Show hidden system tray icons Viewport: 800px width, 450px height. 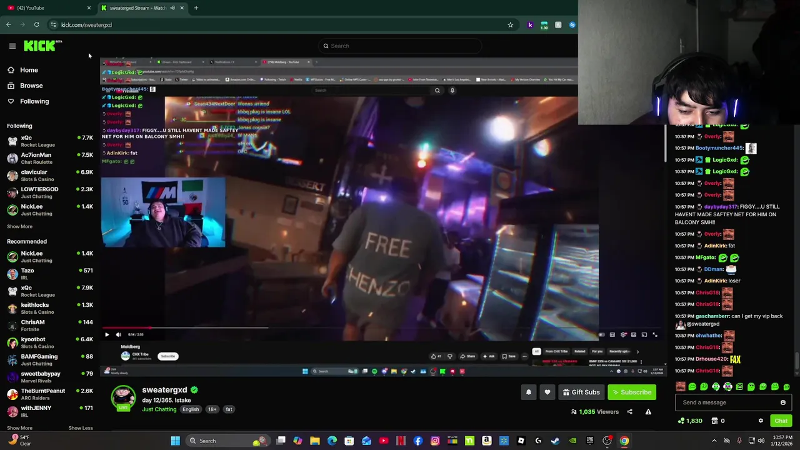click(714, 441)
